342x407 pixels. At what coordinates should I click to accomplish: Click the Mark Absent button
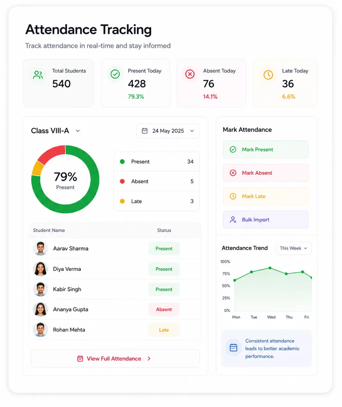point(266,173)
